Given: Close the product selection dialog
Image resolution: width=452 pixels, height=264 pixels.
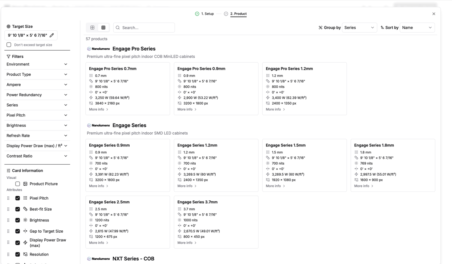Looking at the screenshot, I should (x=434, y=14).
